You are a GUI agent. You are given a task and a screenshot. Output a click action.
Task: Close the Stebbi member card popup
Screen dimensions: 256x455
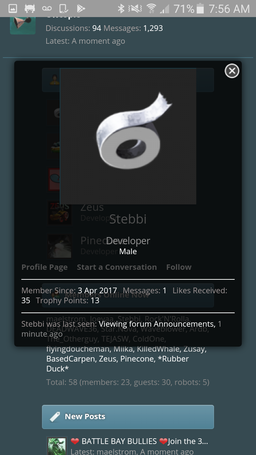point(232,71)
